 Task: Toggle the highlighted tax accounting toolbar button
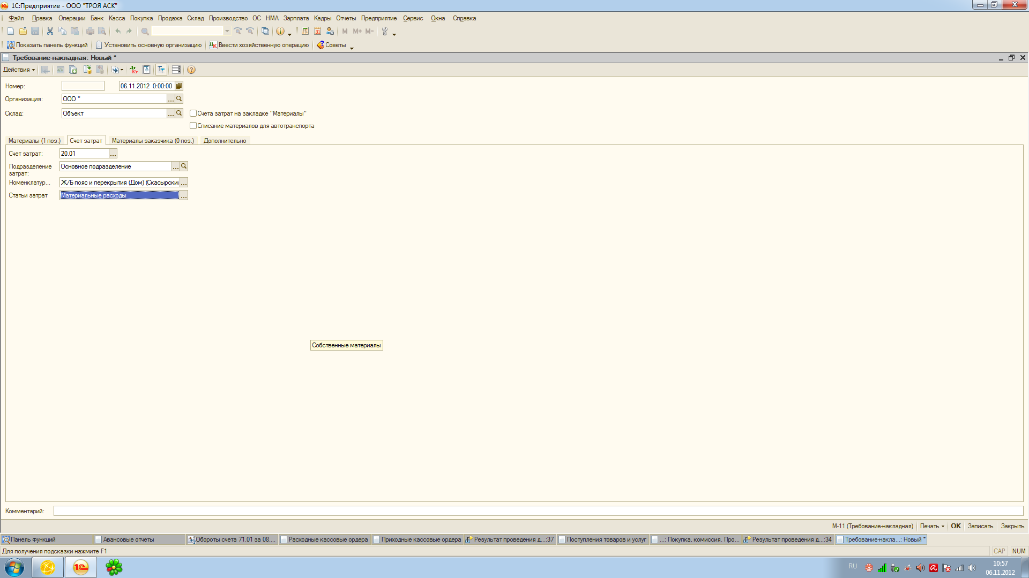pyautogui.click(x=161, y=70)
